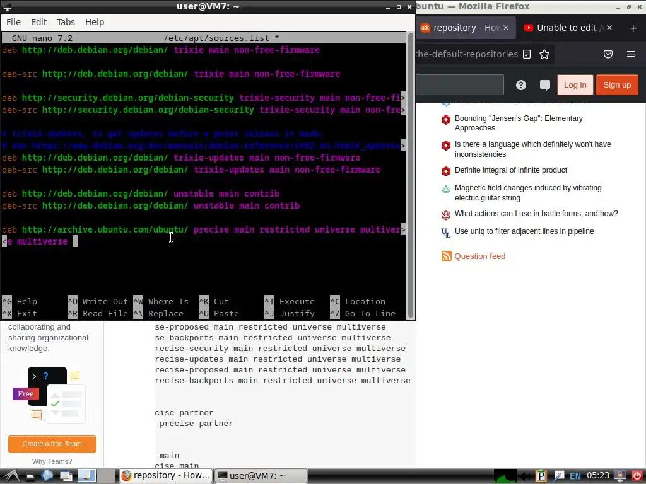Open the Ask Ubuntu help question-mark icon
The height and width of the screenshot is (484, 646).
(520, 85)
